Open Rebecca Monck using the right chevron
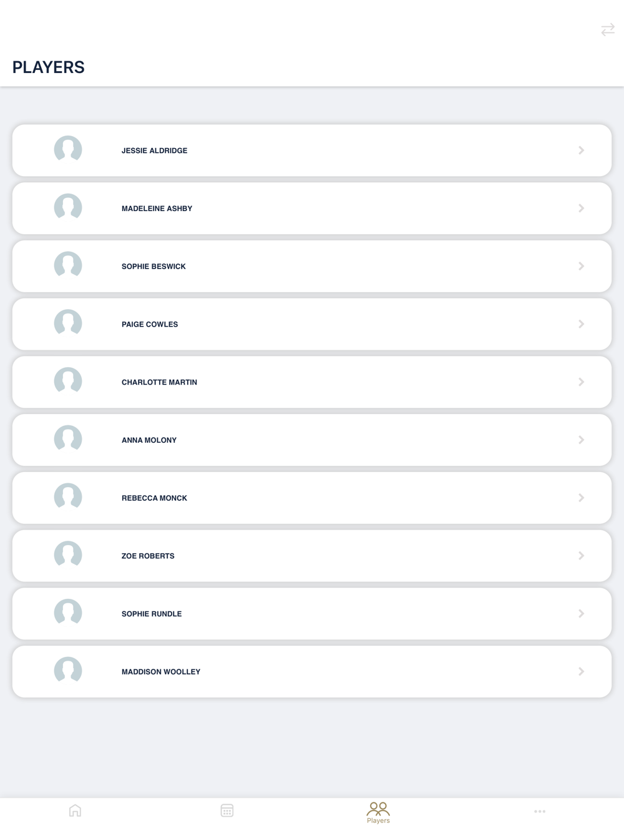 click(x=581, y=498)
